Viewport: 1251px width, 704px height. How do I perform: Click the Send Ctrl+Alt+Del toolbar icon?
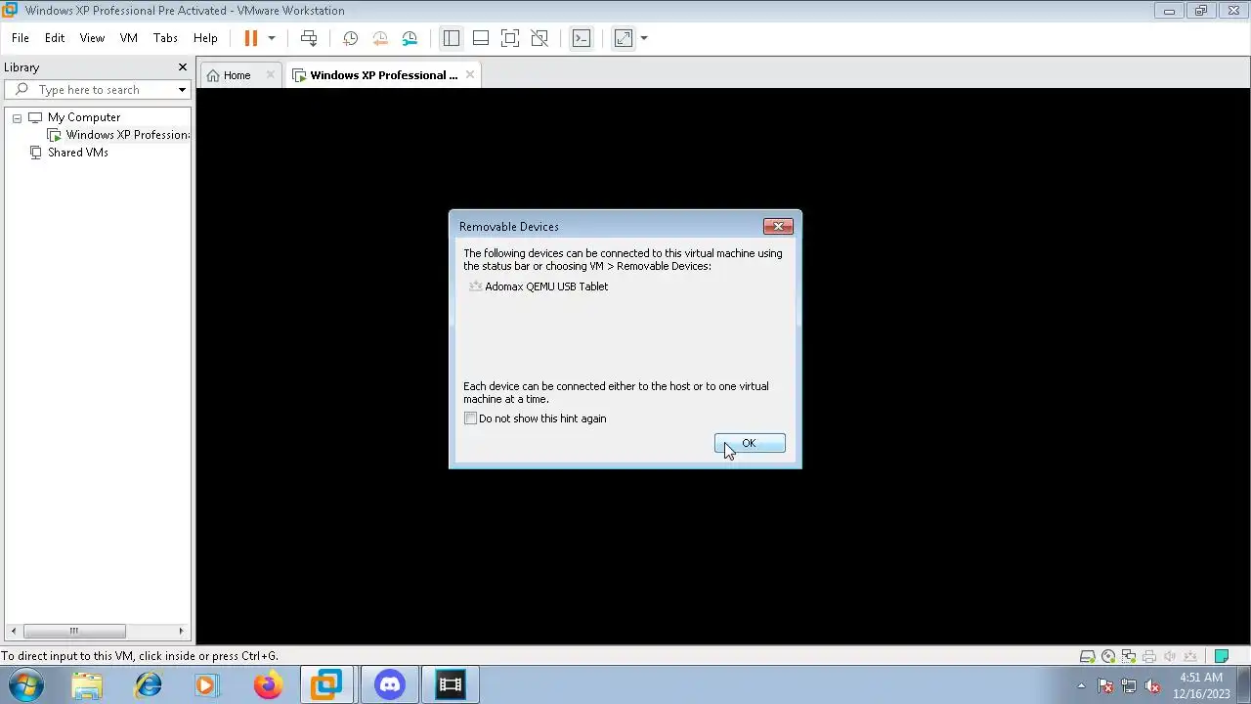(x=309, y=38)
